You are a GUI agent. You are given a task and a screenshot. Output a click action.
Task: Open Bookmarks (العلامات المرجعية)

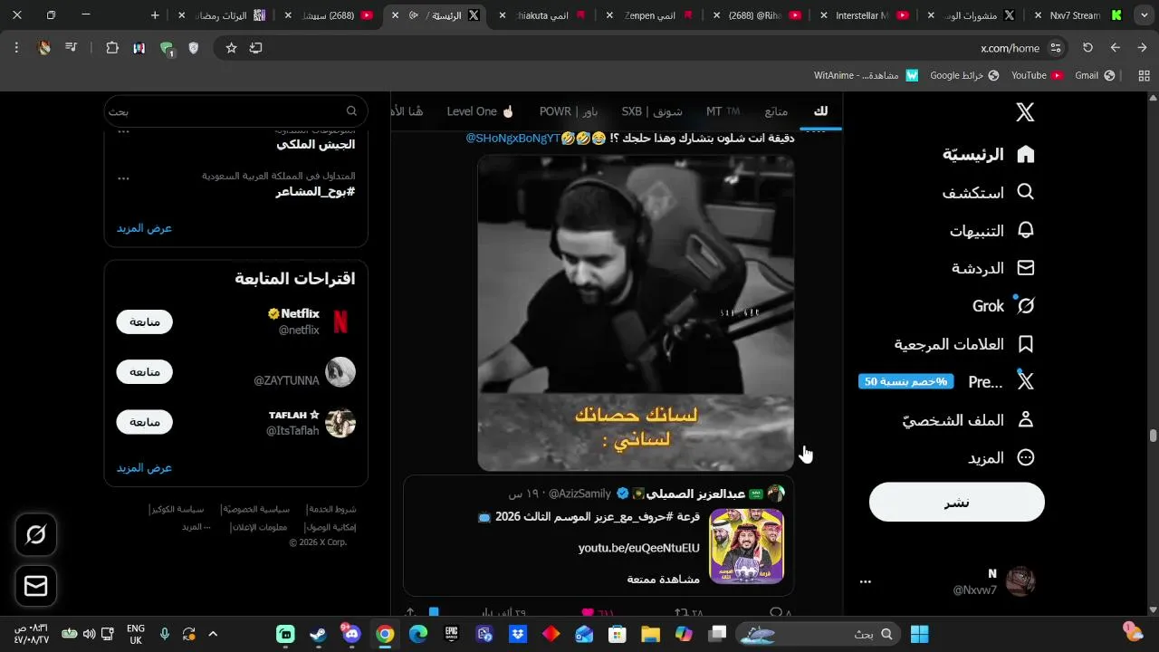point(964,344)
